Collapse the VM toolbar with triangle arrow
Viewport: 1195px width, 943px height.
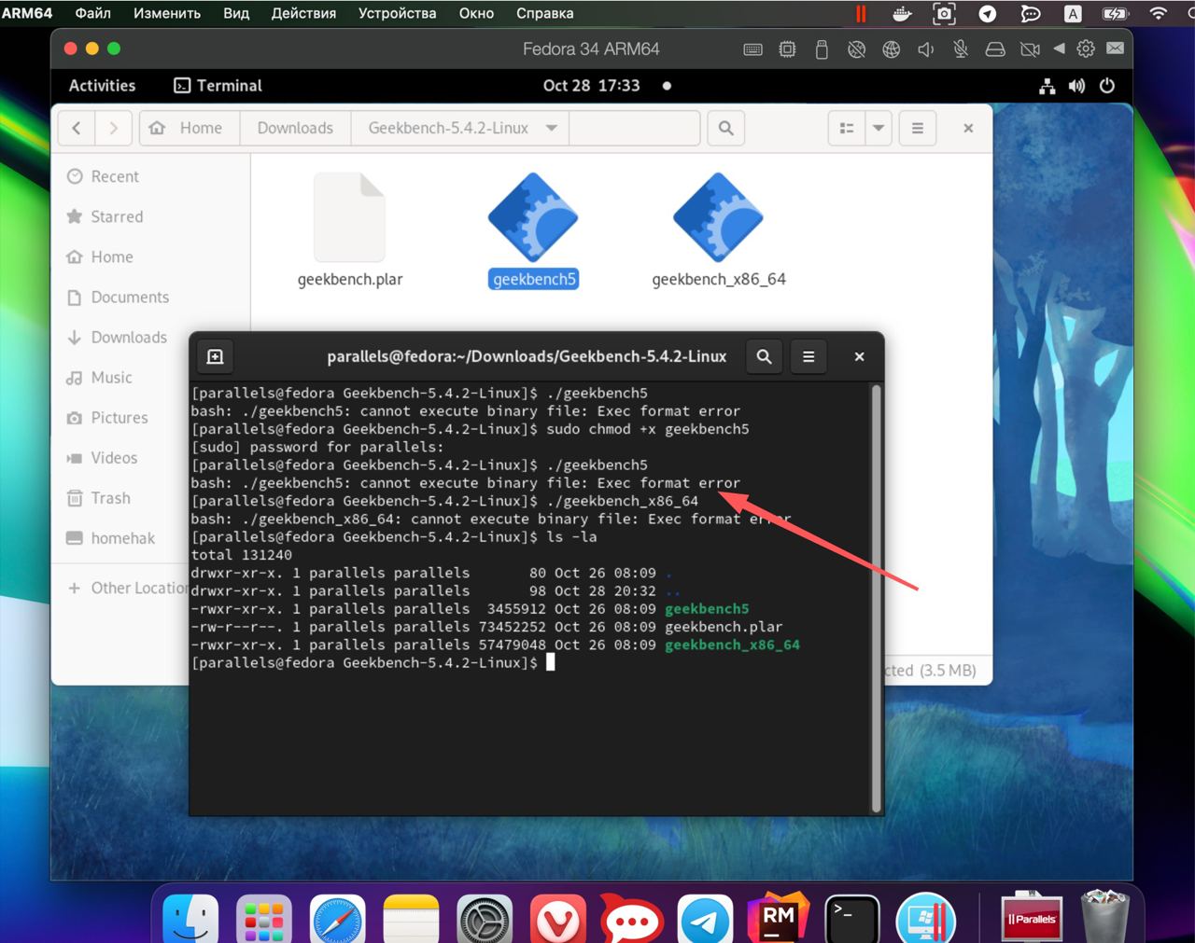[1059, 49]
